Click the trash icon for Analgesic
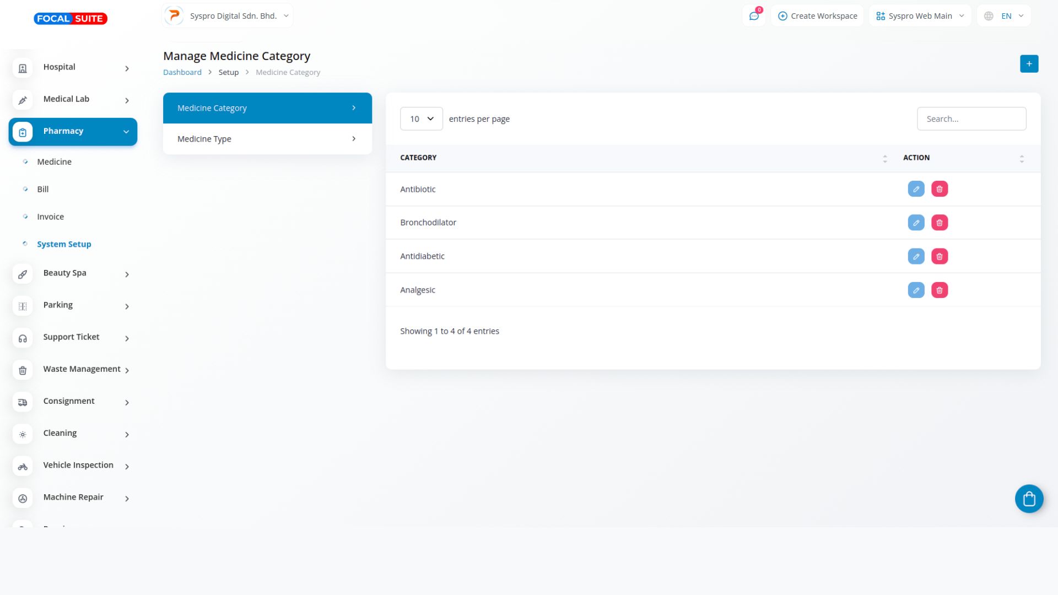This screenshot has width=1058, height=595. (940, 290)
